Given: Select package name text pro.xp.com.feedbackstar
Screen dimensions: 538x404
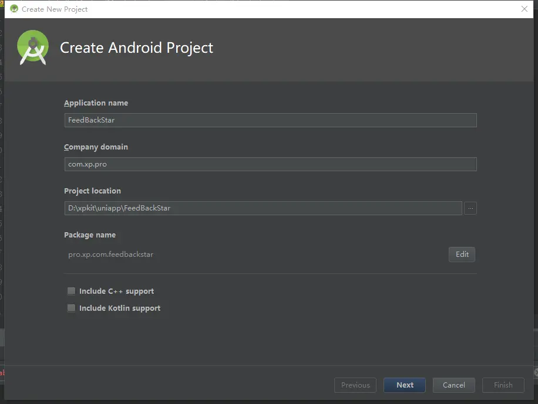Looking at the screenshot, I should (110, 254).
